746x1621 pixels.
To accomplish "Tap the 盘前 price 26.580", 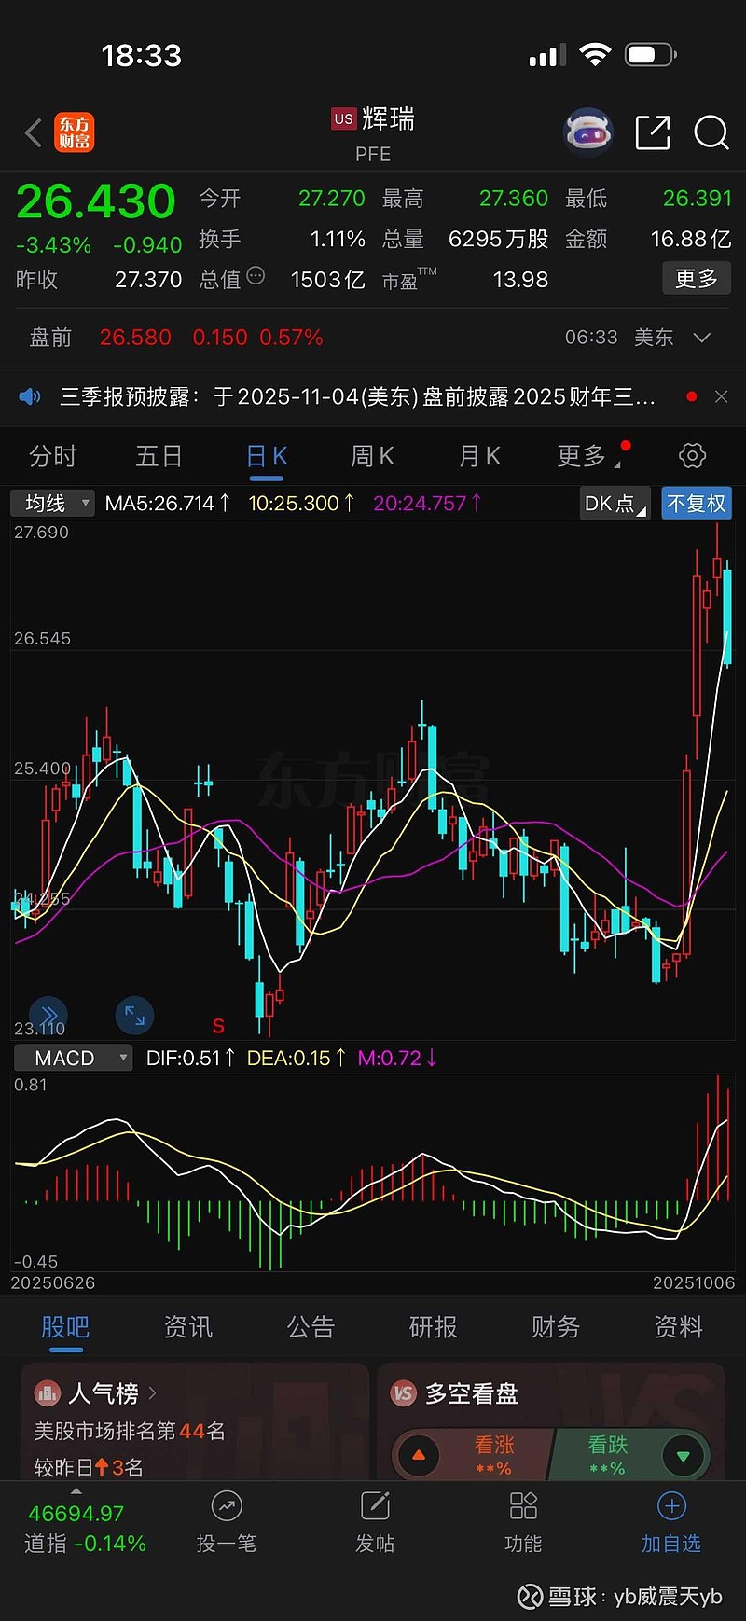I will pyautogui.click(x=135, y=338).
